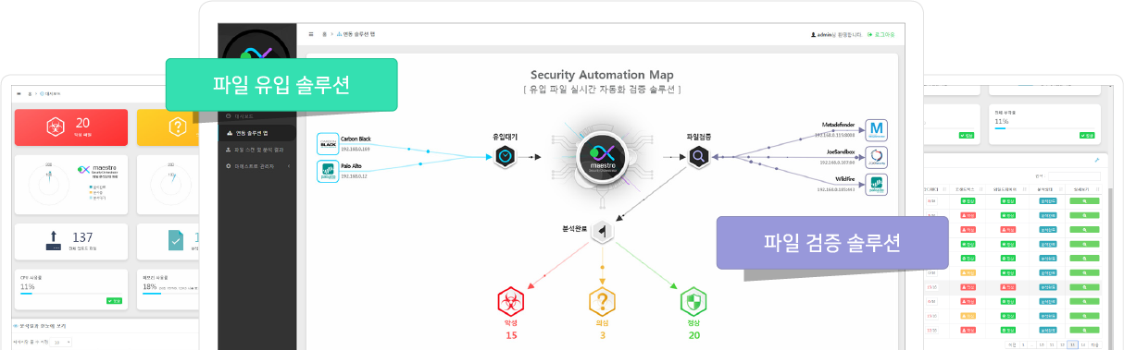The width and height of the screenshot is (1124, 350).
Task: Click the Palo Alto source icon
Action: click(x=327, y=170)
